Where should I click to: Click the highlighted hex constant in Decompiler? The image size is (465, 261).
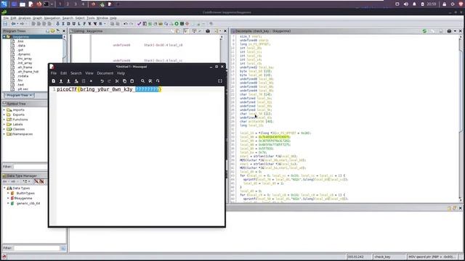tap(275, 137)
